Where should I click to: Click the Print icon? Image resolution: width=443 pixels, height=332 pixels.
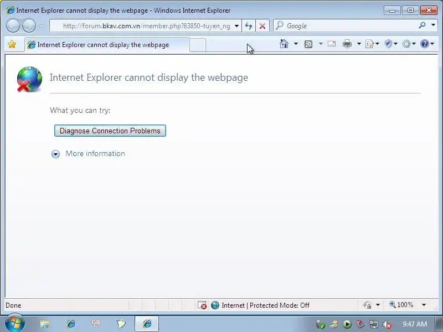click(347, 44)
